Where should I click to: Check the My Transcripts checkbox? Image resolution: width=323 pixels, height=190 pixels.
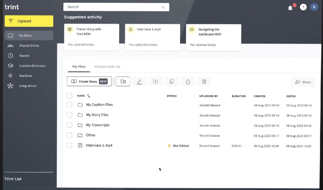pyautogui.click(x=69, y=125)
